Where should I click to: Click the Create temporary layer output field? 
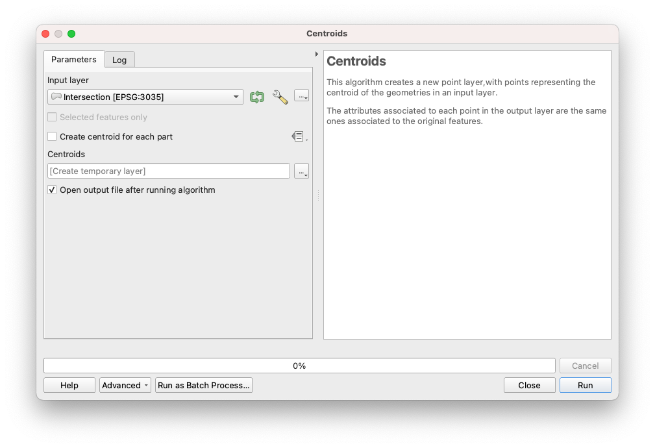(169, 171)
